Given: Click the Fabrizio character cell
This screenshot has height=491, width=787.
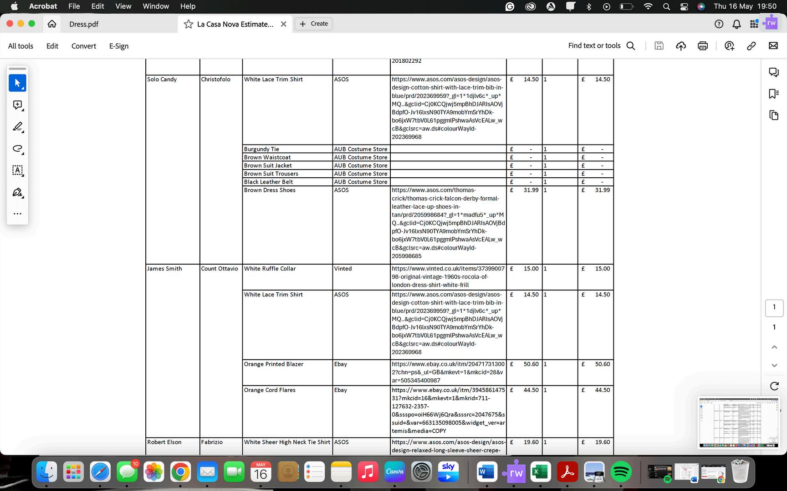Looking at the screenshot, I should (x=221, y=446).
